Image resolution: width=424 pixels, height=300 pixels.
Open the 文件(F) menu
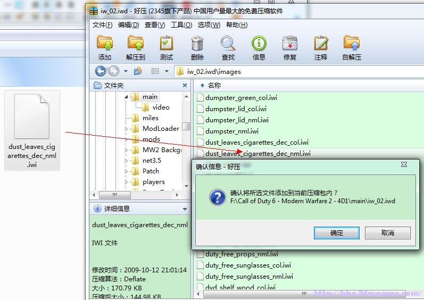tap(102, 25)
